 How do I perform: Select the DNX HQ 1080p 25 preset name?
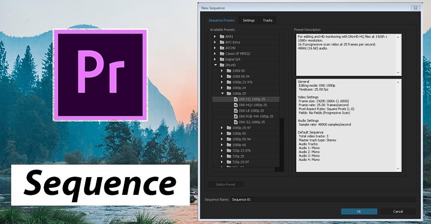click(x=252, y=99)
